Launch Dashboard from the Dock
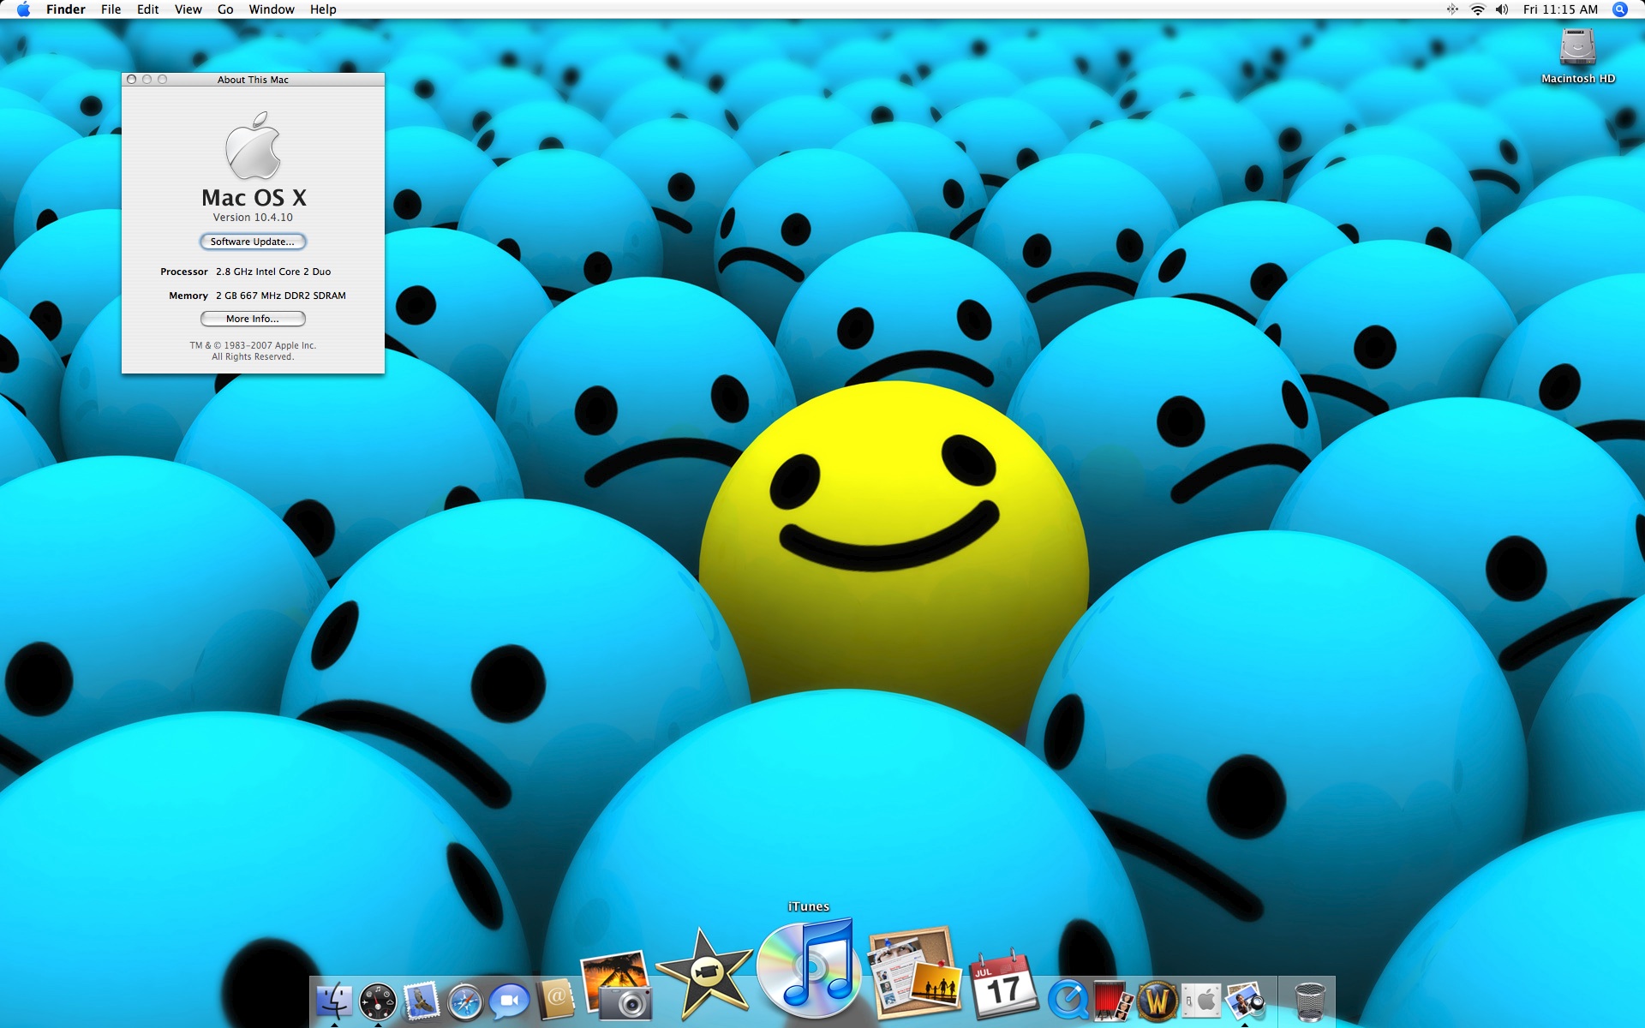The height and width of the screenshot is (1028, 1645). click(x=378, y=1001)
